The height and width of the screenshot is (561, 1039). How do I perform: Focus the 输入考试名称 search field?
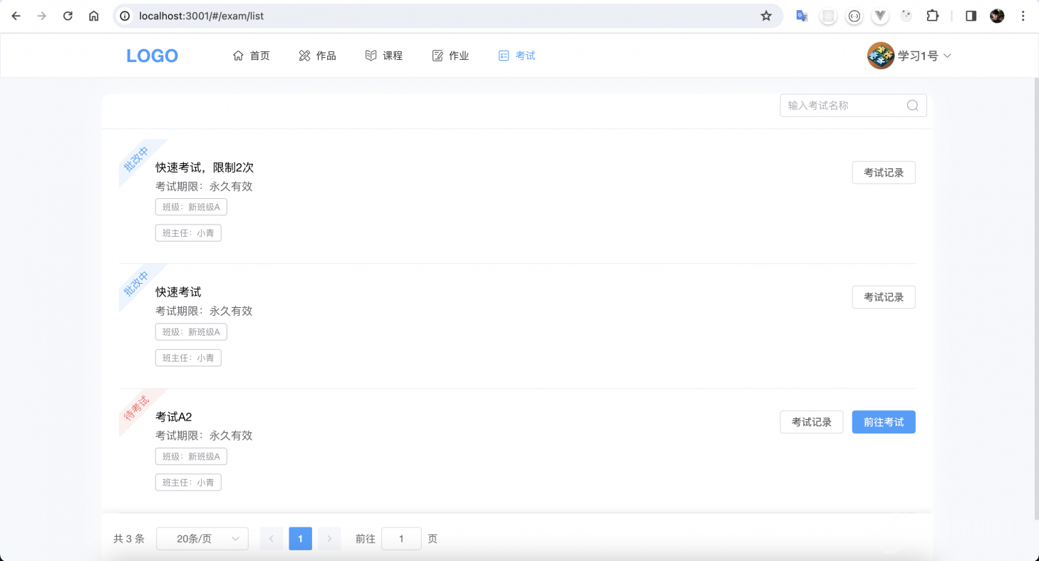pos(842,105)
